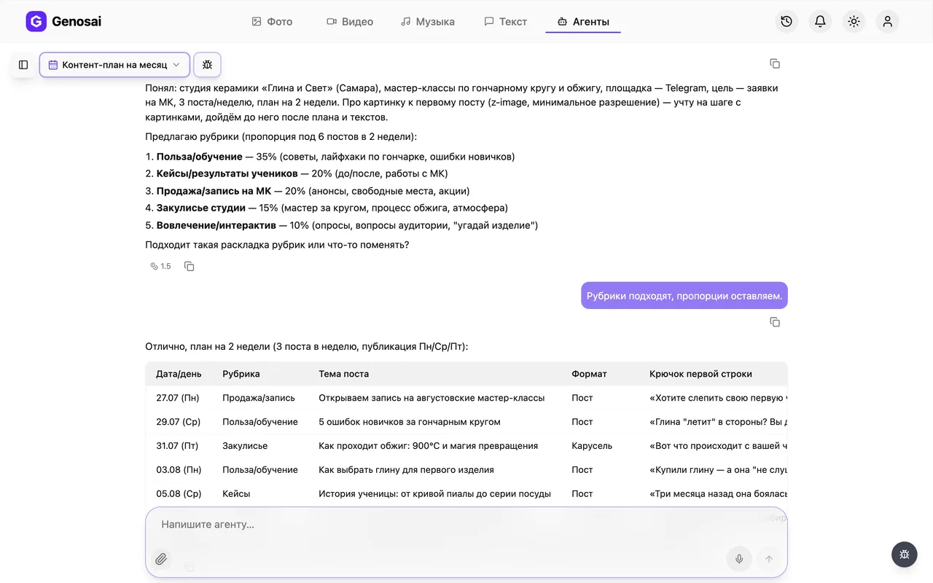933x583 pixels.
Task: Switch to the Видео tab
Action: (x=350, y=22)
